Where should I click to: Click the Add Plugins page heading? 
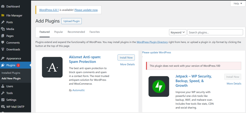pos(47,21)
